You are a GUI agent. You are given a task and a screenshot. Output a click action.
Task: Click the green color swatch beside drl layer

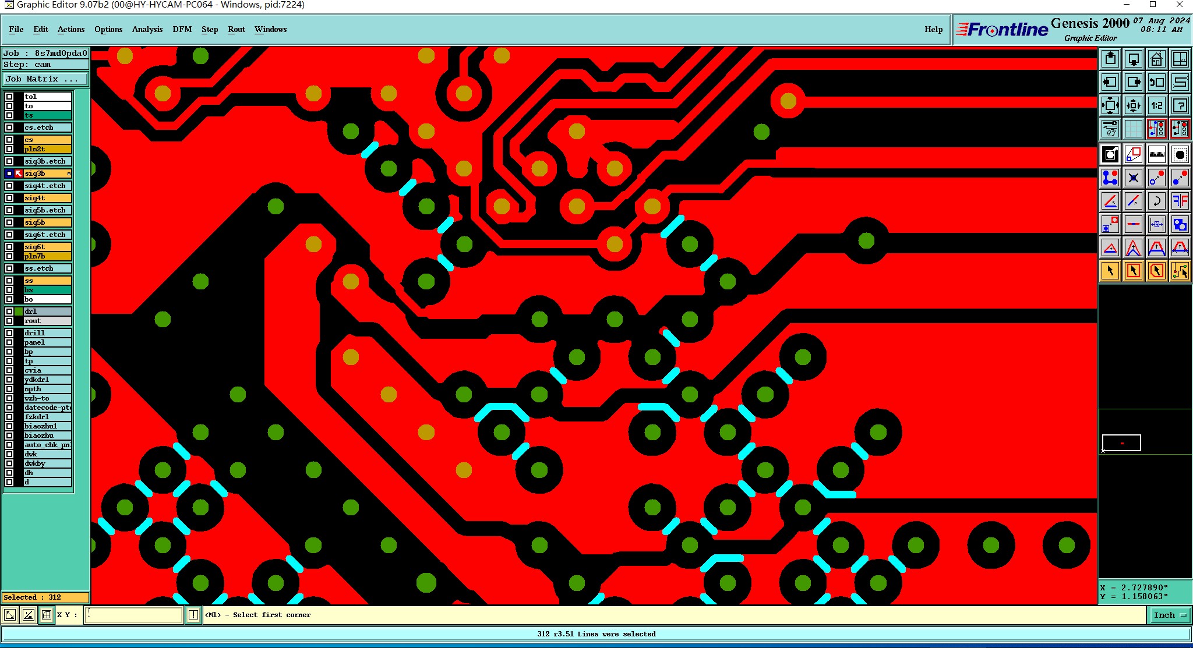click(x=19, y=311)
